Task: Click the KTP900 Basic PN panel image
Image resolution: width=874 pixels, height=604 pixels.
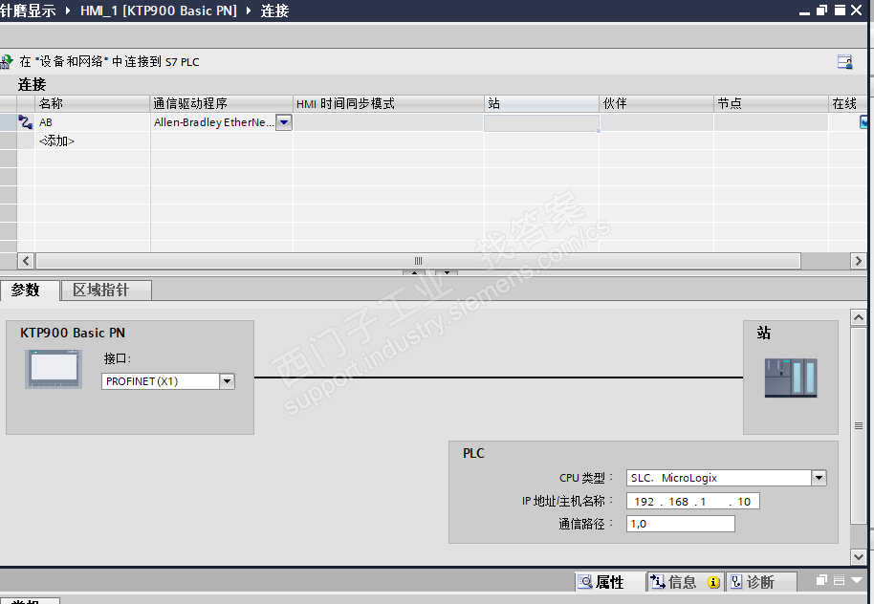Action: tap(54, 369)
